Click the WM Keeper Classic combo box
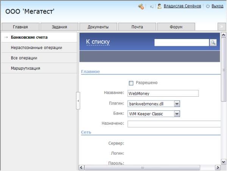This screenshot has height=171, width=227. click(154, 114)
